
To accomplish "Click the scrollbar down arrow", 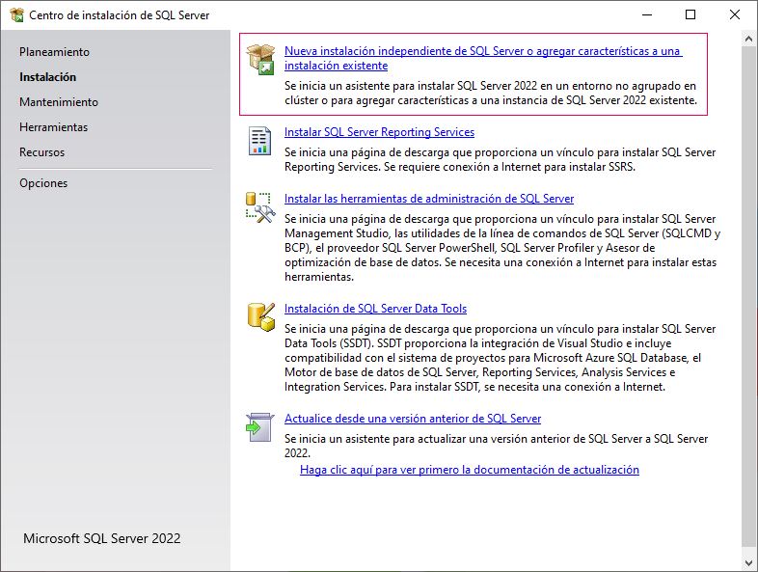I will point(749,561).
